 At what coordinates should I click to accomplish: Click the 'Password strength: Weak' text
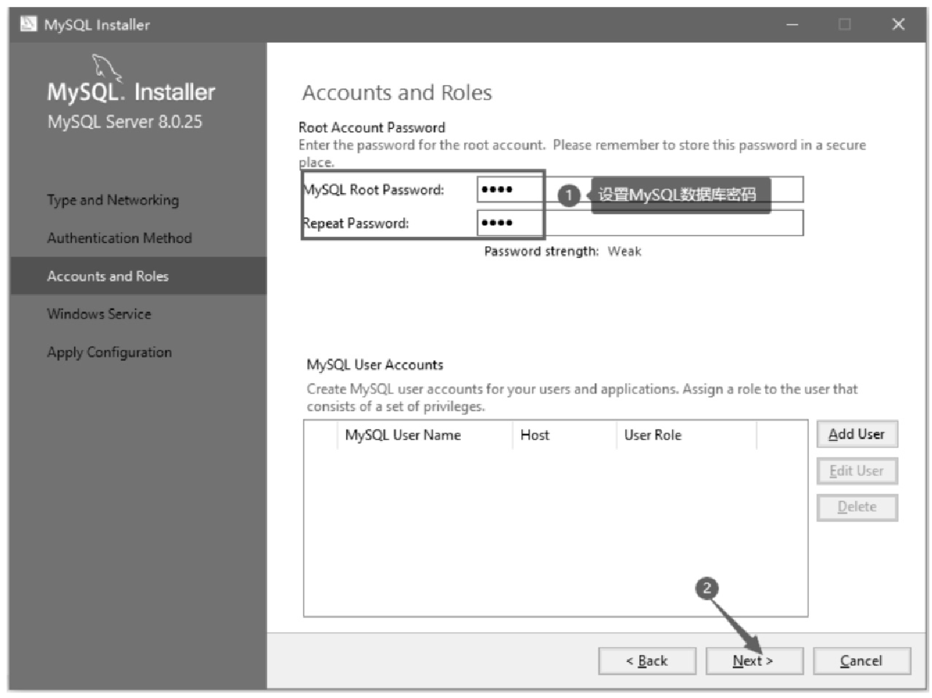pos(563,251)
